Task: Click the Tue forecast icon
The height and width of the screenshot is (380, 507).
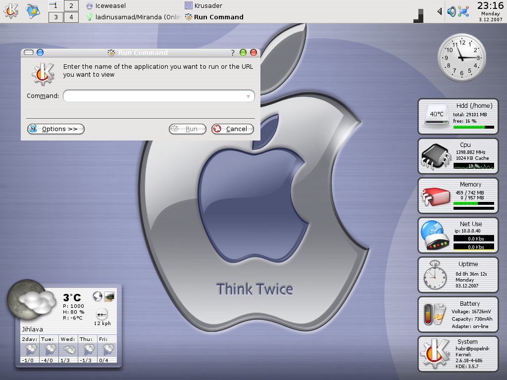Action: point(50,350)
